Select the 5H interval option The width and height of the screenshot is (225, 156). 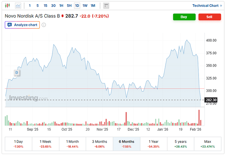coord(69,6)
